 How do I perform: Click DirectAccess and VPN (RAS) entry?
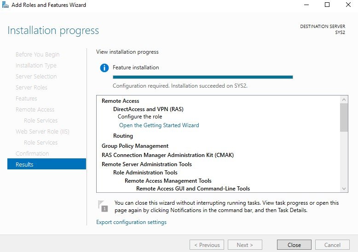[x=148, y=109]
